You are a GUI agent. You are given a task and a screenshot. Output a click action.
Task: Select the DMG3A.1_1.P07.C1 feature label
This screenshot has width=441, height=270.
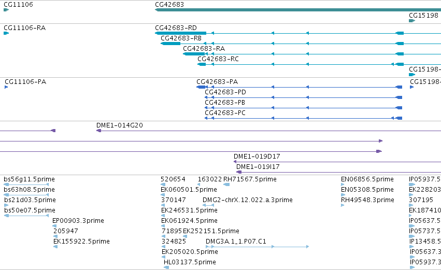coord(236,241)
